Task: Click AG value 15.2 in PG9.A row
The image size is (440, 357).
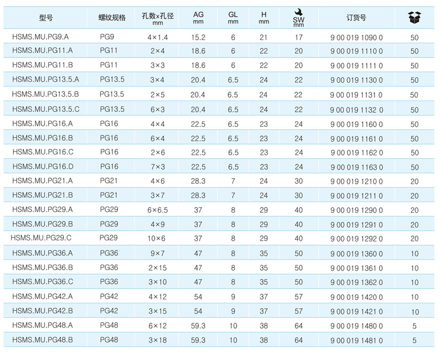Action: pyautogui.click(x=198, y=37)
